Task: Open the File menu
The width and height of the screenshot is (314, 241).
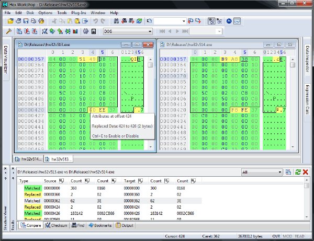Action: pyautogui.click(x=7, y=13)
